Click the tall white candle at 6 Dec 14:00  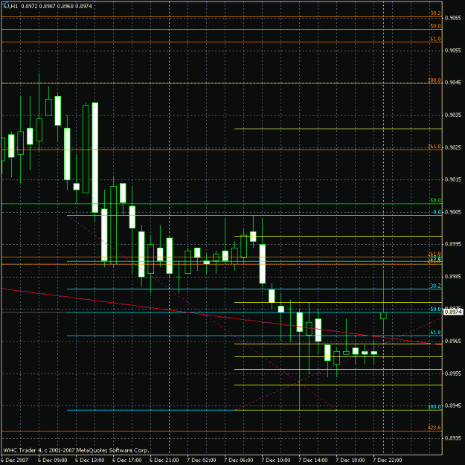(95, 158)
